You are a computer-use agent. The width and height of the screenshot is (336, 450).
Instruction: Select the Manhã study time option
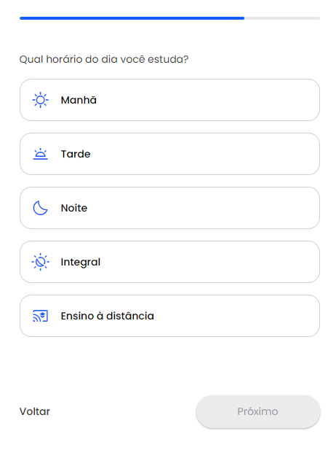[x=169, y=100]
